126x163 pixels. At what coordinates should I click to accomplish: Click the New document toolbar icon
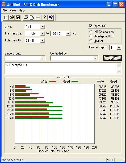[6, 17]
